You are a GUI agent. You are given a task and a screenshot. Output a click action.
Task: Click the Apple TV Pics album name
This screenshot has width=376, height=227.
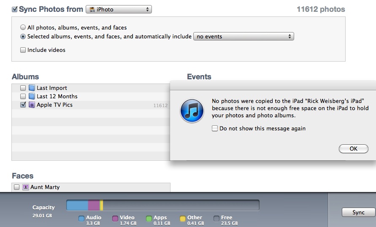pyautogui.click(x=55, y=105)
